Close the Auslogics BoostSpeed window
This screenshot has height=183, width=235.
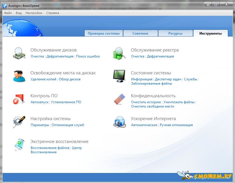point(226,5)
